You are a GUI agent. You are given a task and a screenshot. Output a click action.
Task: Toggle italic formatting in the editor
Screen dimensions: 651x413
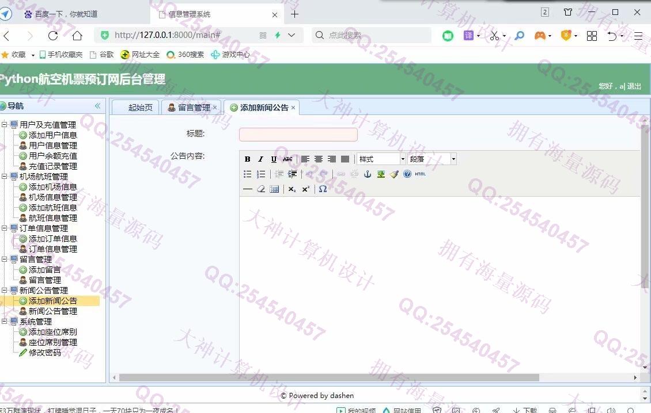point(261,159)
